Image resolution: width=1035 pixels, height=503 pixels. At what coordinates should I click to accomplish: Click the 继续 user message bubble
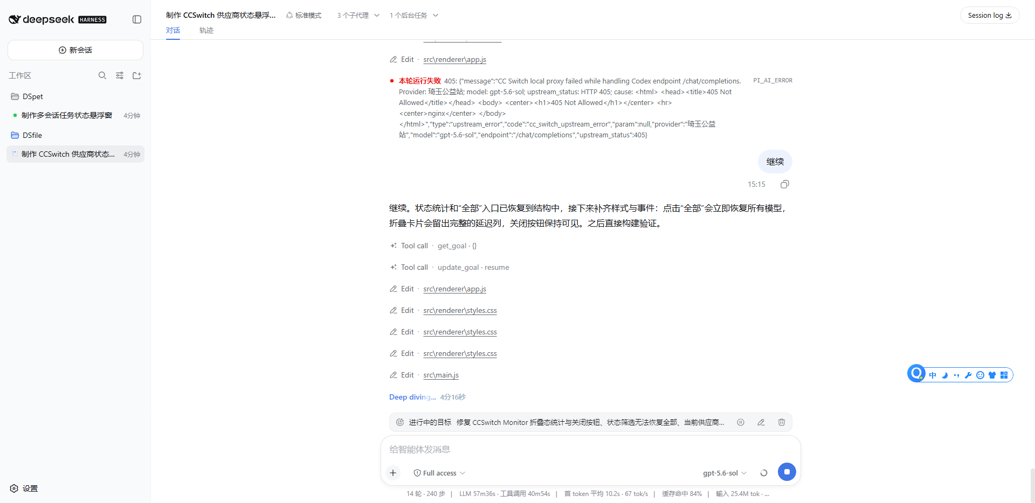point(775,162)
